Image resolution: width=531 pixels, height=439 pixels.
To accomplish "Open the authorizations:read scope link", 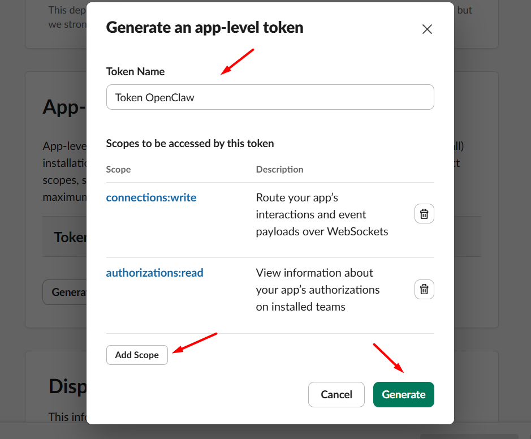I will [x=154, y=273].
